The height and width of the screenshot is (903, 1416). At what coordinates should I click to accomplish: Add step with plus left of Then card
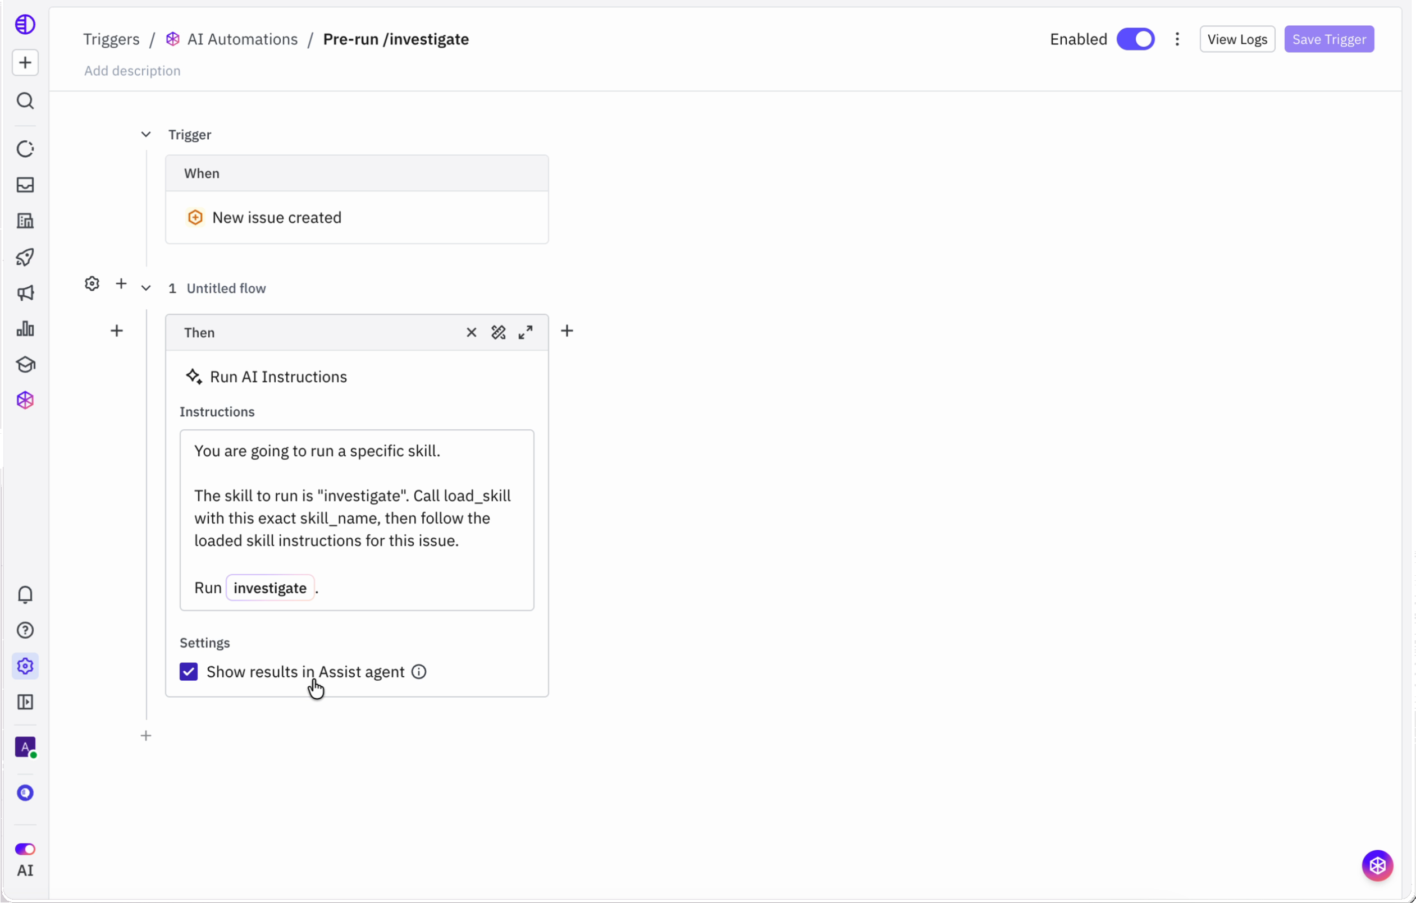[x=116, y=331]
